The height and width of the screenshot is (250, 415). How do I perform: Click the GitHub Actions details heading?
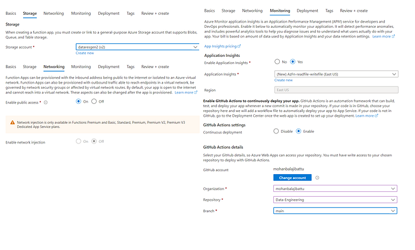click(x=223, y=147)
